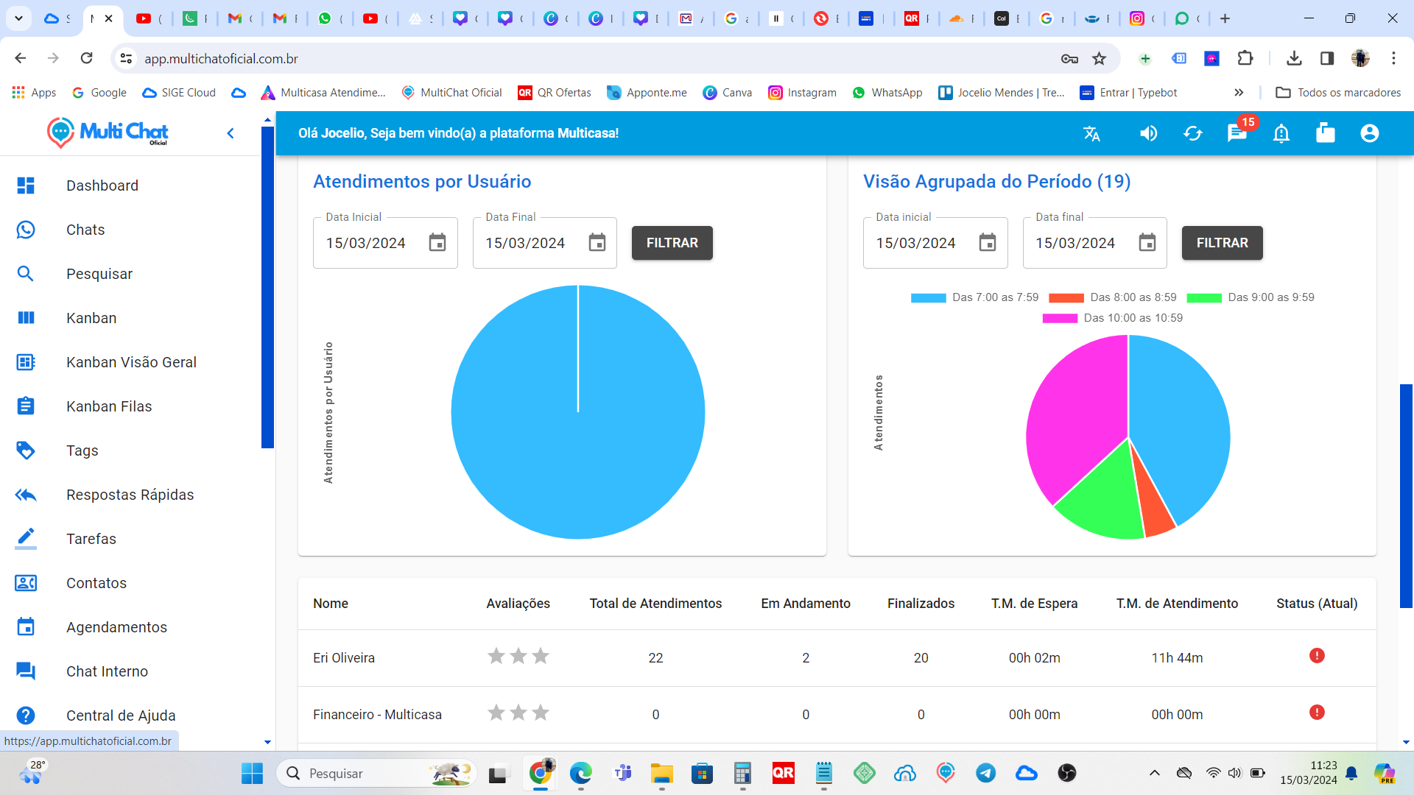Rate Eri Oliveira with three stars
This screenshot has width=1414, height=795.
541,655
